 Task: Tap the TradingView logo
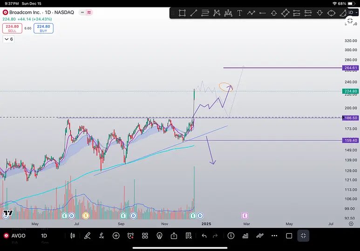(x=7, y=213)
